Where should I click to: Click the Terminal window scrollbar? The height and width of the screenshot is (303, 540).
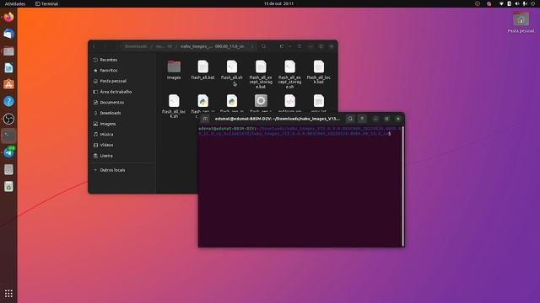point(402,186)
